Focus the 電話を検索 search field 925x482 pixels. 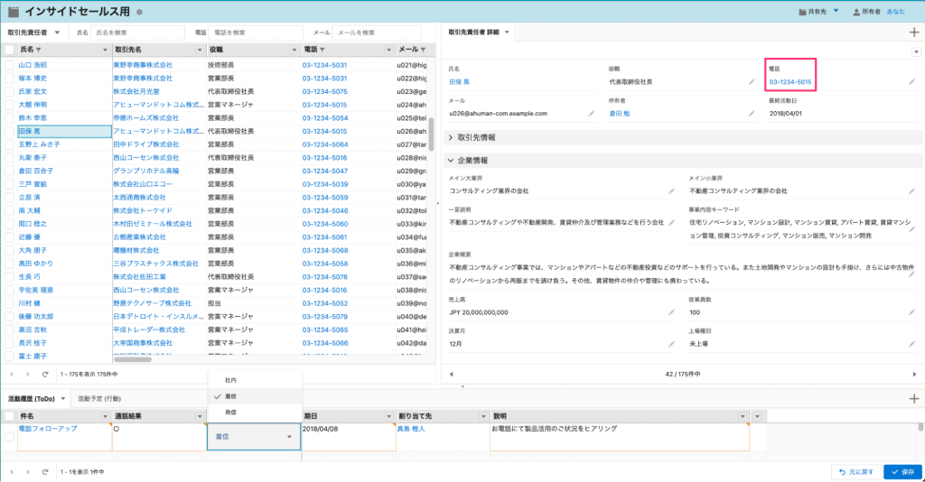point(256,32)
